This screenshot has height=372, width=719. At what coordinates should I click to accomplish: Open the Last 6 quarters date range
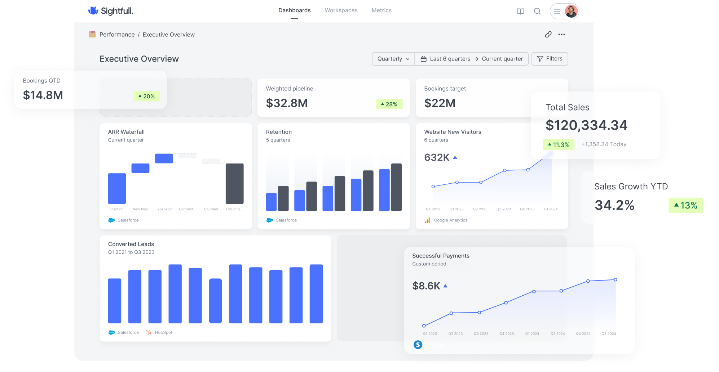[x=472, y=59]
